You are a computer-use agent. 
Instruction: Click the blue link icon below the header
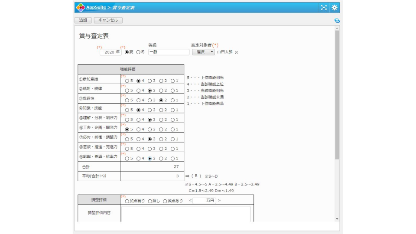point(337,20)
